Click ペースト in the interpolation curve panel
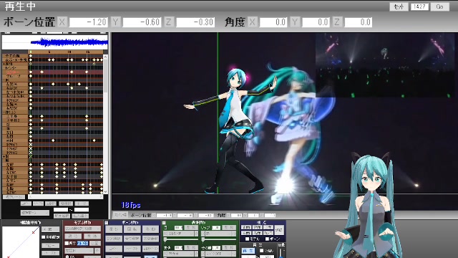The width and height of the screenshot is (458, 258). (x=51, y=253)
